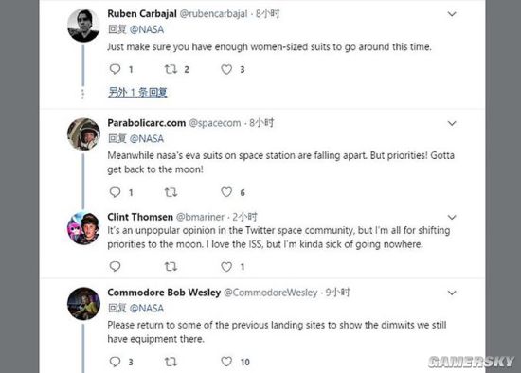
Task: Retweet the Parabolicarc.com tweet
Action: click(x=171, y=192)
